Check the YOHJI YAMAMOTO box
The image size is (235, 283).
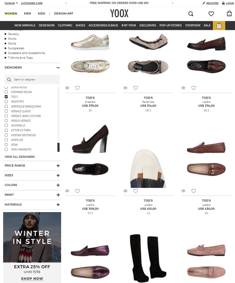tap(6, 149)
